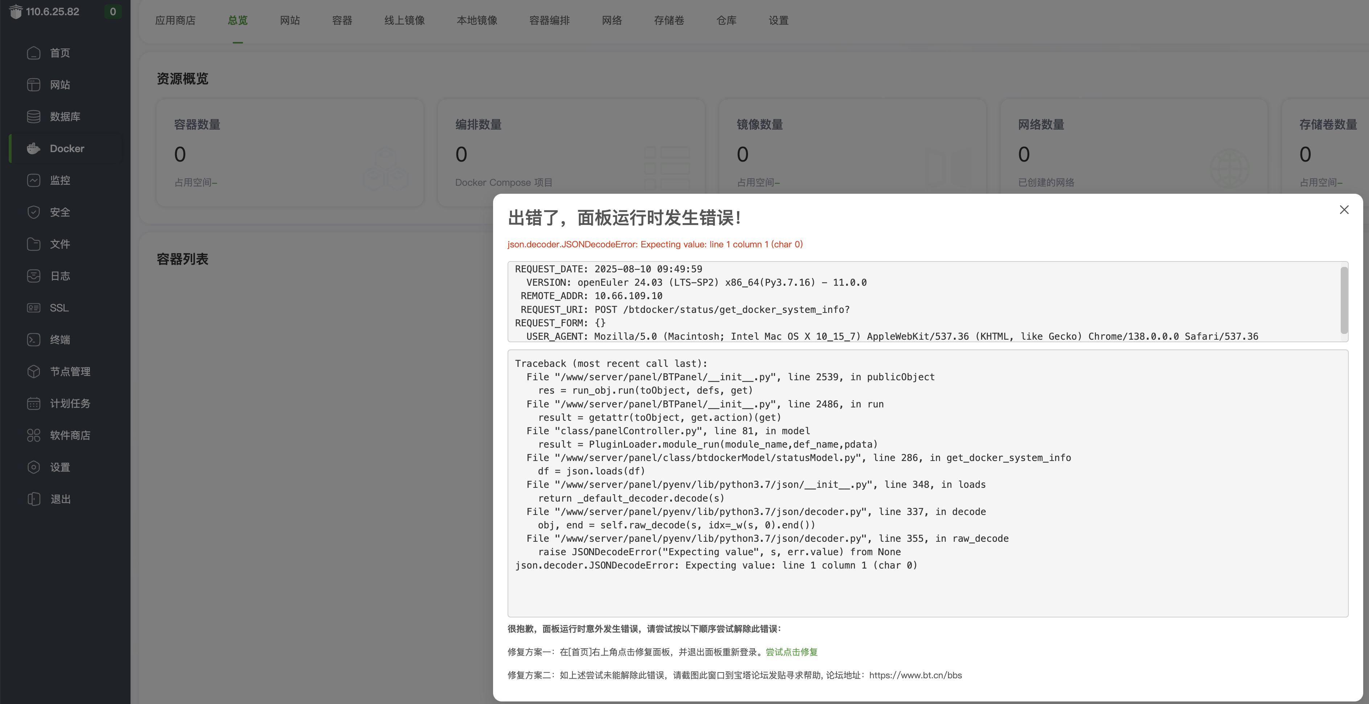The height and width of the screenshot is (704, 1369).
Task: Click the REMOTE_ADDR 10.66.109.10 line
Action: (591, 296)
